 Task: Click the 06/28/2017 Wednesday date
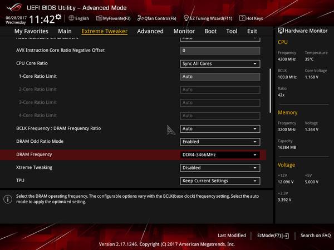coord(16,20)
